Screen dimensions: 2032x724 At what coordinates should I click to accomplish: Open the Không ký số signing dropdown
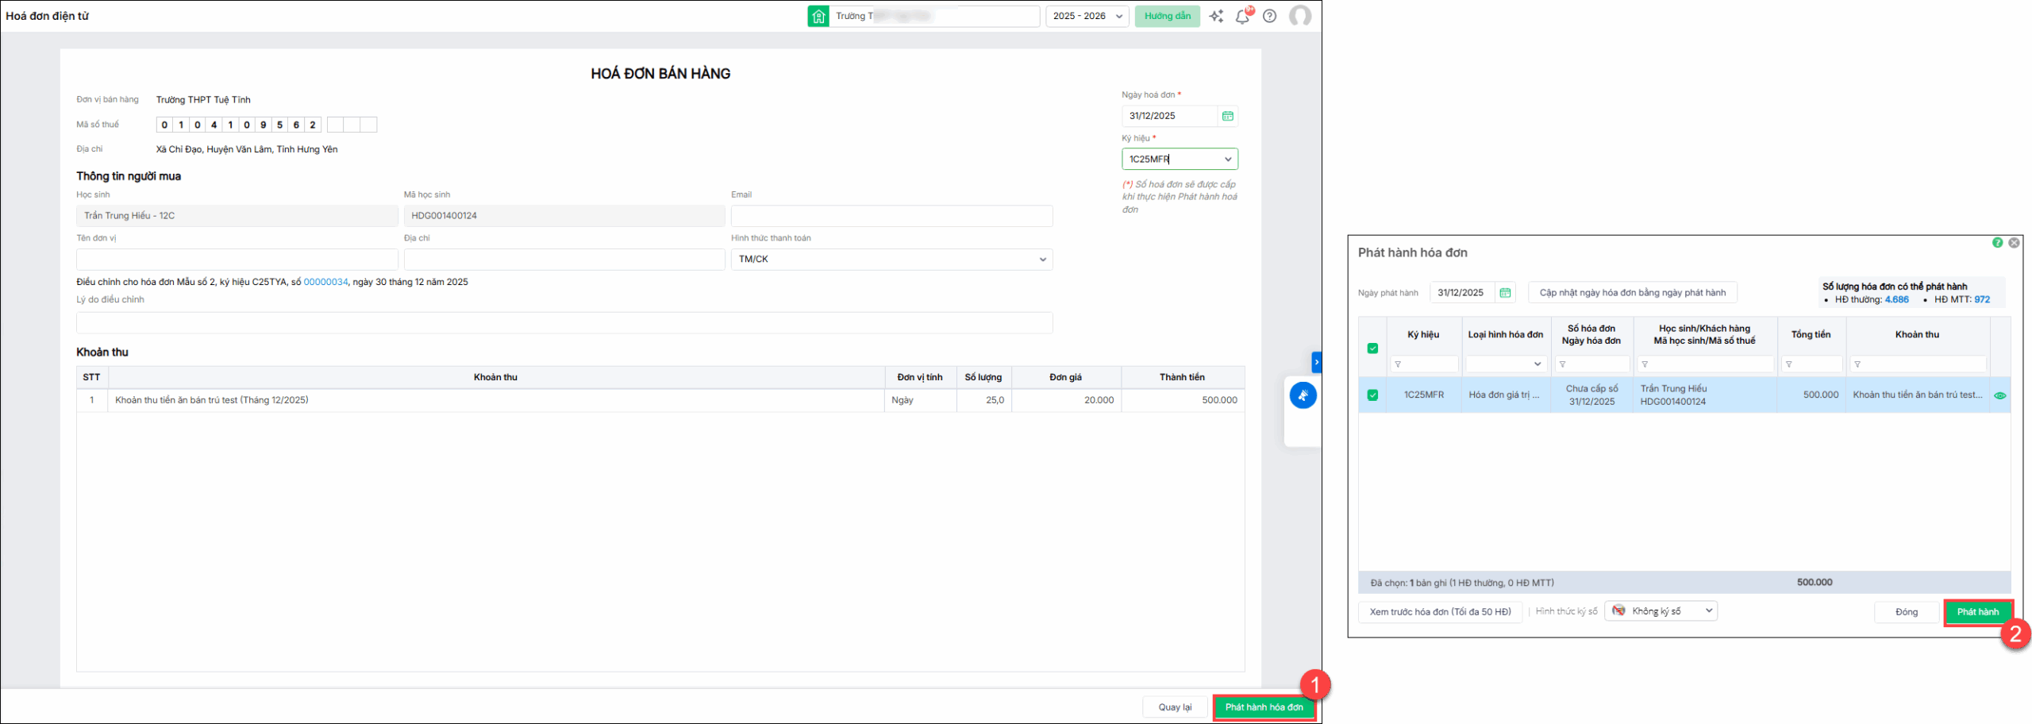[1661, 611]
